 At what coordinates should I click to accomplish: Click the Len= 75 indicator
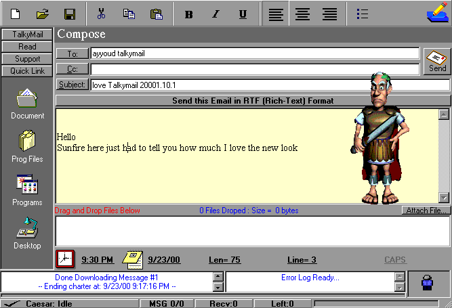[224, 260]
